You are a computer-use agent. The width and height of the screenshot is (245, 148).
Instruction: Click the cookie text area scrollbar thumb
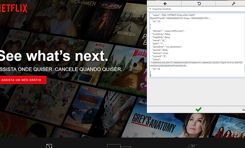click(x=244, y=68)
